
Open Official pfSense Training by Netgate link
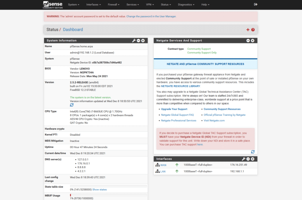click(x=225, y=115)
